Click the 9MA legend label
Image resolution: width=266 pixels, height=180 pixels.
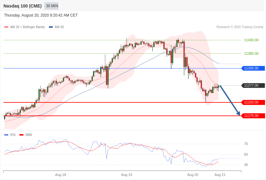[29, 135]
